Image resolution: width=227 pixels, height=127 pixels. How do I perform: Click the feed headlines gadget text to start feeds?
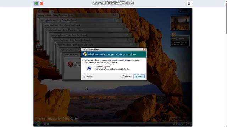coord(179,43)
